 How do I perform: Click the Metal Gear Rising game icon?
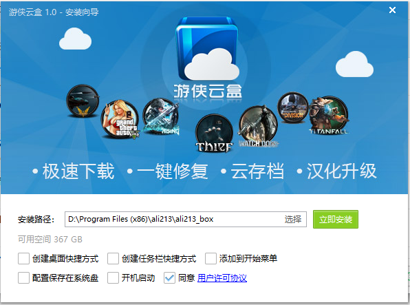[162, 116]
